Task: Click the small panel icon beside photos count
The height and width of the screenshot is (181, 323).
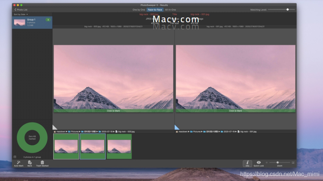Action: [x=15, y=157]
